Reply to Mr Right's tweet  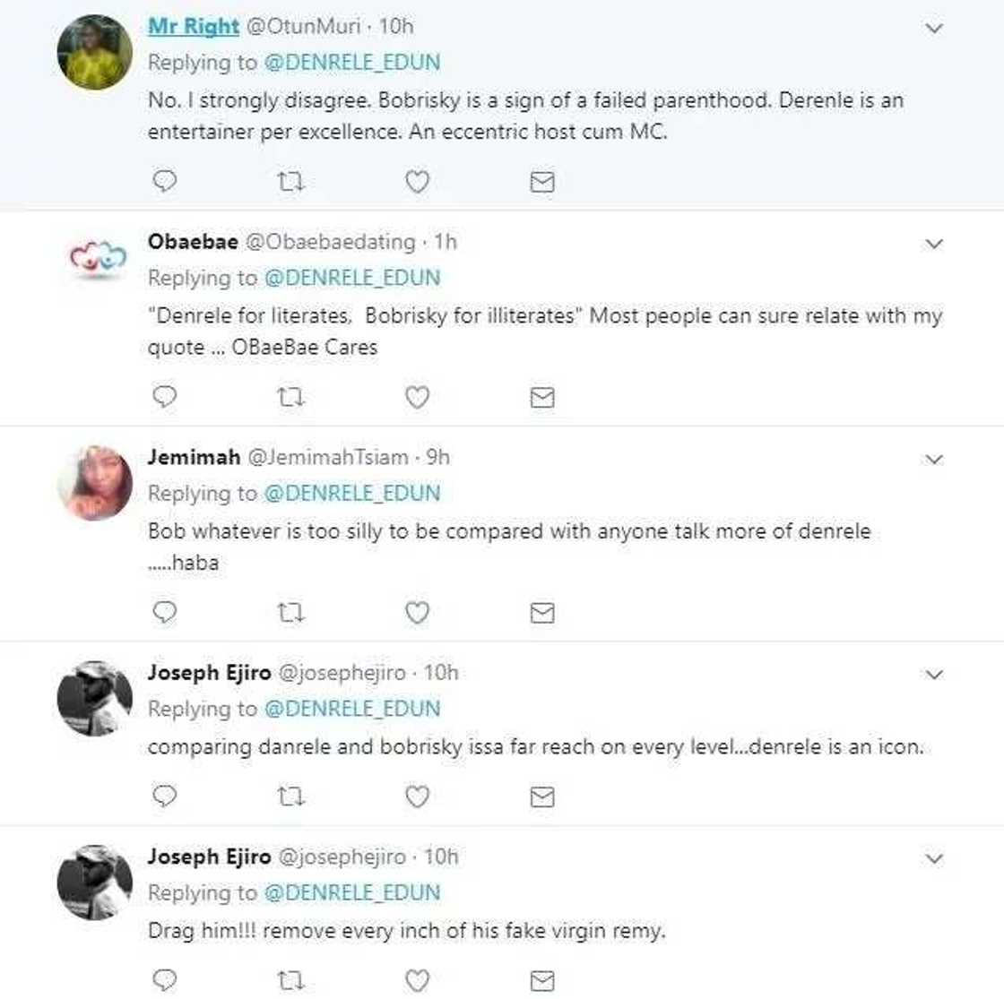tap(165, 182)
